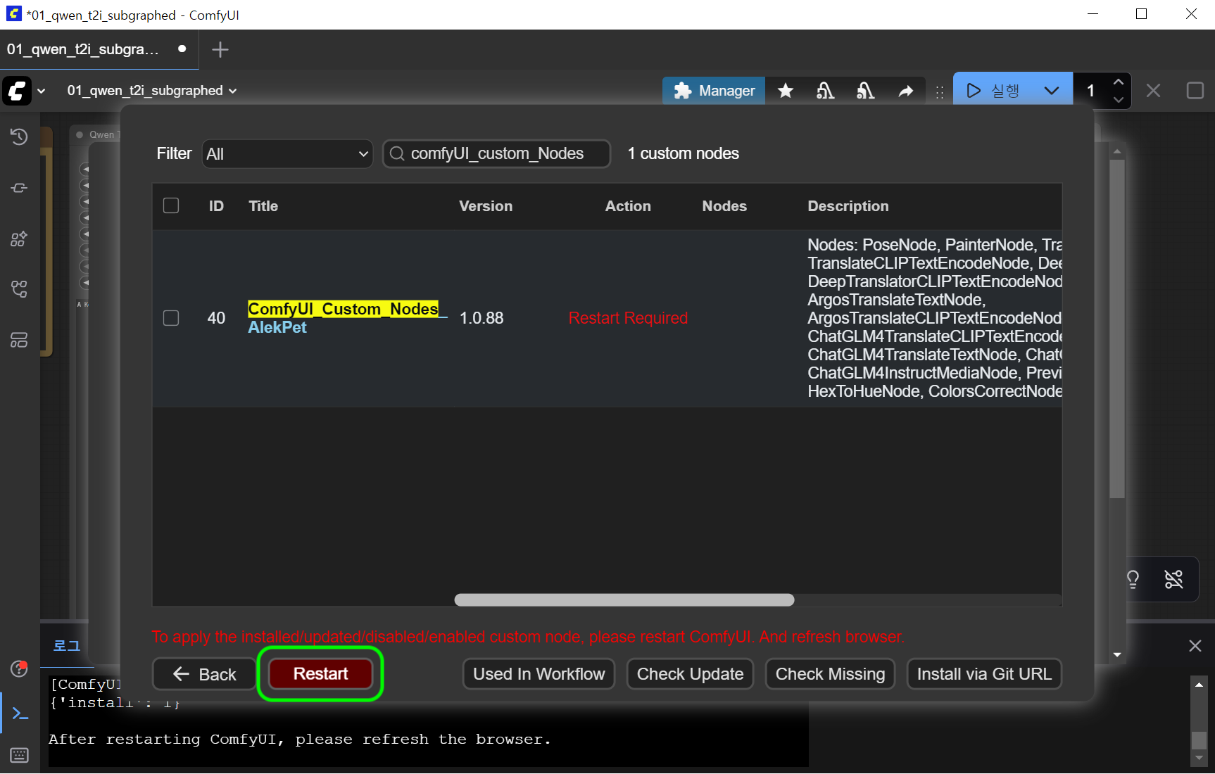Select the 로그 tab in bottom panel
This screenshot has height=774, width=1215.
(67, 646)
